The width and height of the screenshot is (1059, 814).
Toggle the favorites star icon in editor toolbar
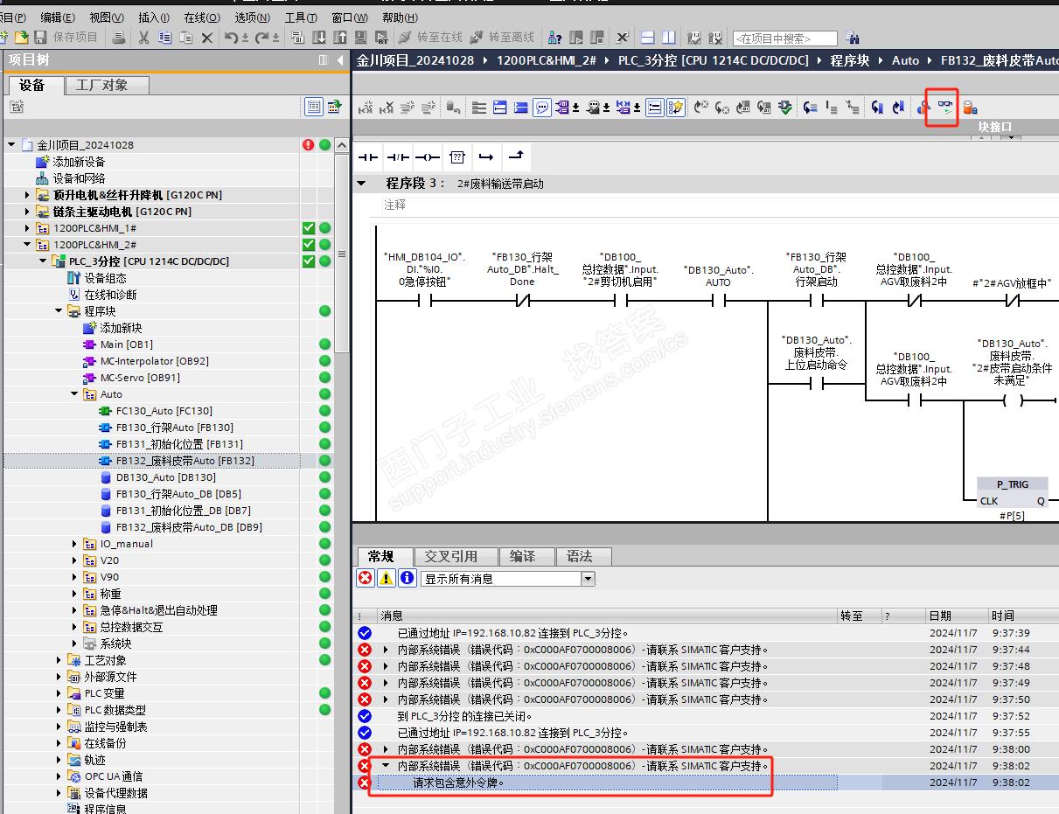(676, 108)
